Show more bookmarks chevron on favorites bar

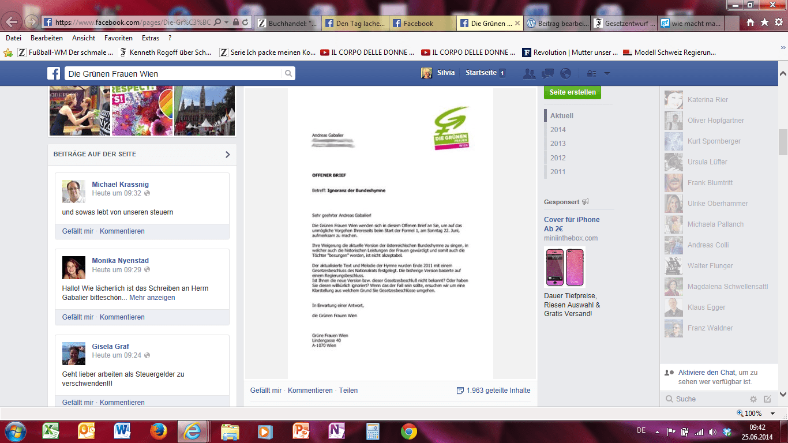[x=783, y=48]
